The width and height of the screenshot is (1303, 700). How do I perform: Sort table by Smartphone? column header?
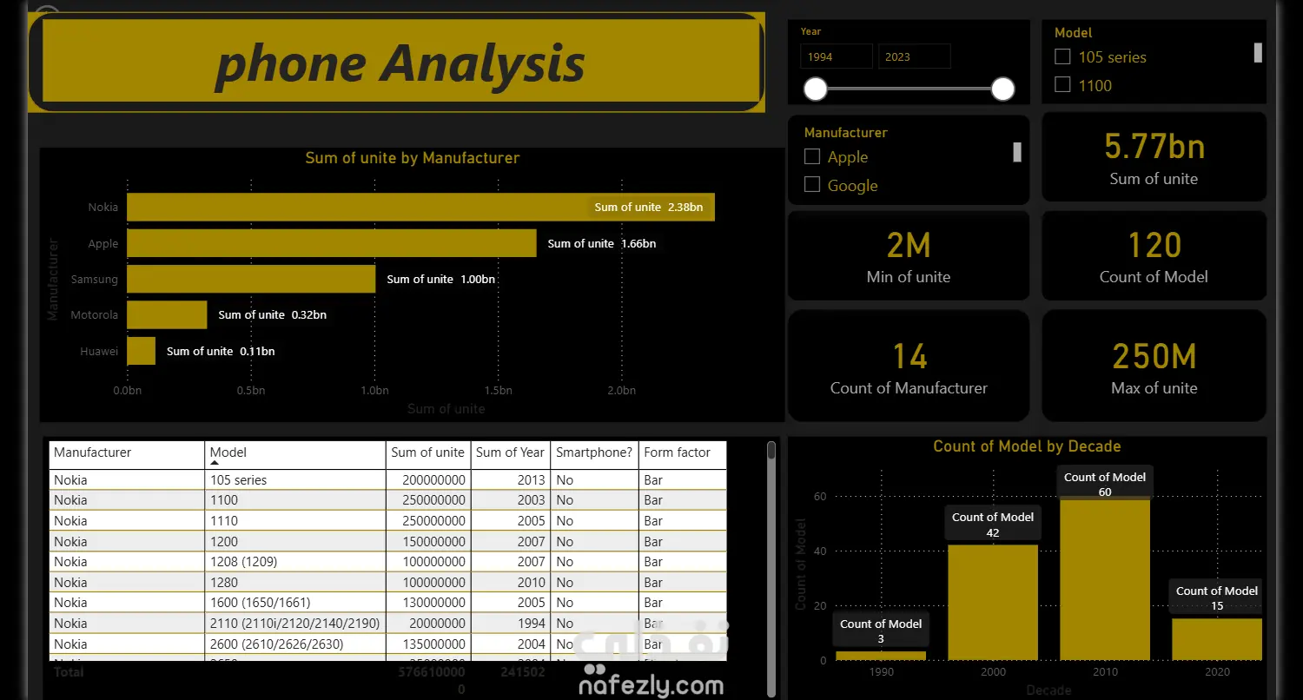(594, 452)
